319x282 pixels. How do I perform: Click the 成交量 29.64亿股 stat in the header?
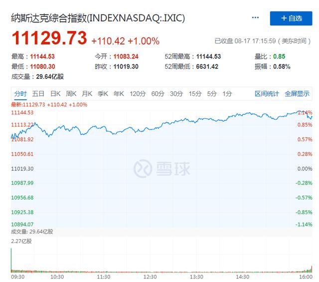[37, 77]
